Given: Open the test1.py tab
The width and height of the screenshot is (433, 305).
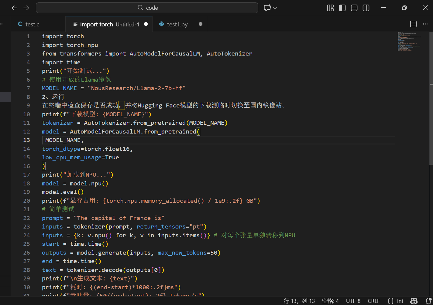Looking at the screenshot, I should [180, 24].
